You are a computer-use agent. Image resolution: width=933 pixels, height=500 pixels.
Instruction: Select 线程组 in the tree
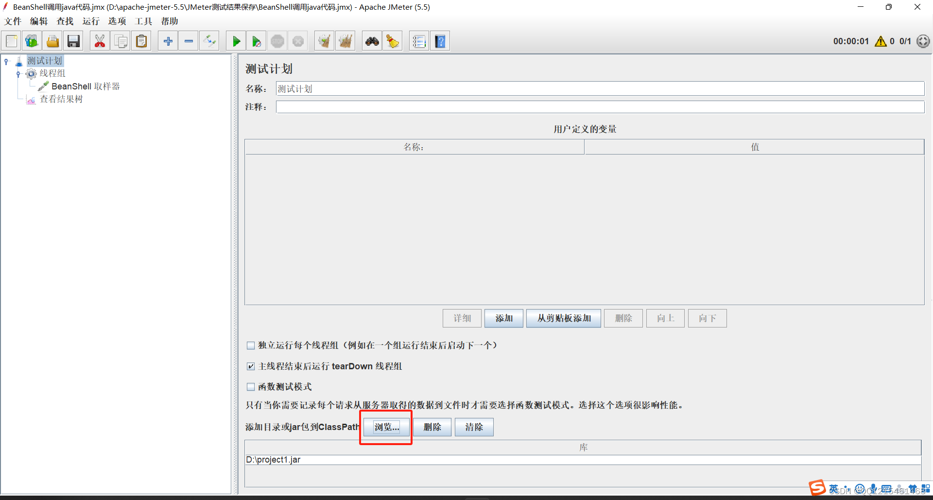tap(52, 73)
